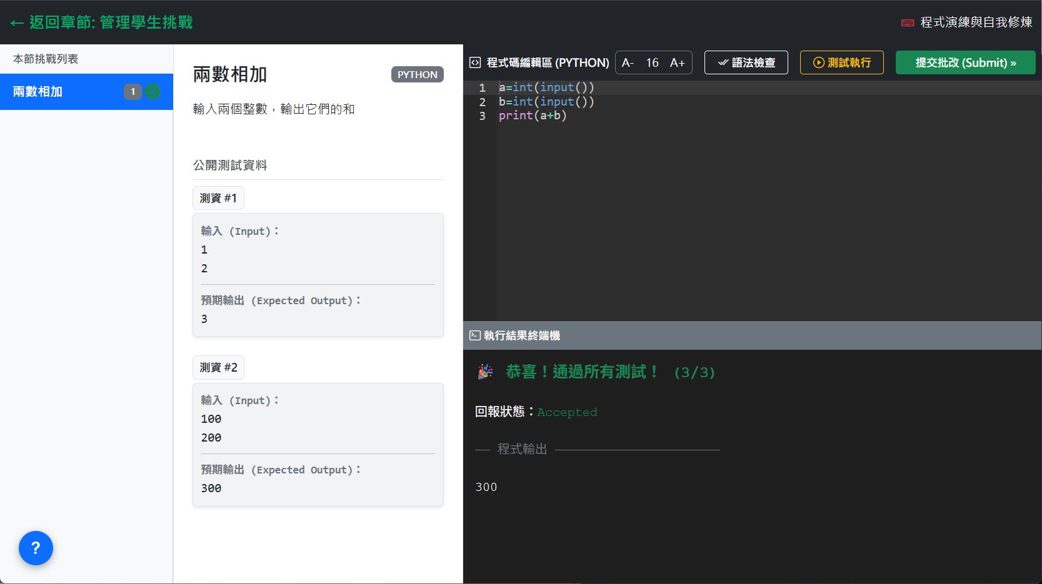This screenshot has height=584, width=1042.
Task: Click code line 3 print(a+b) in editor
Action: tap(533, 116)
